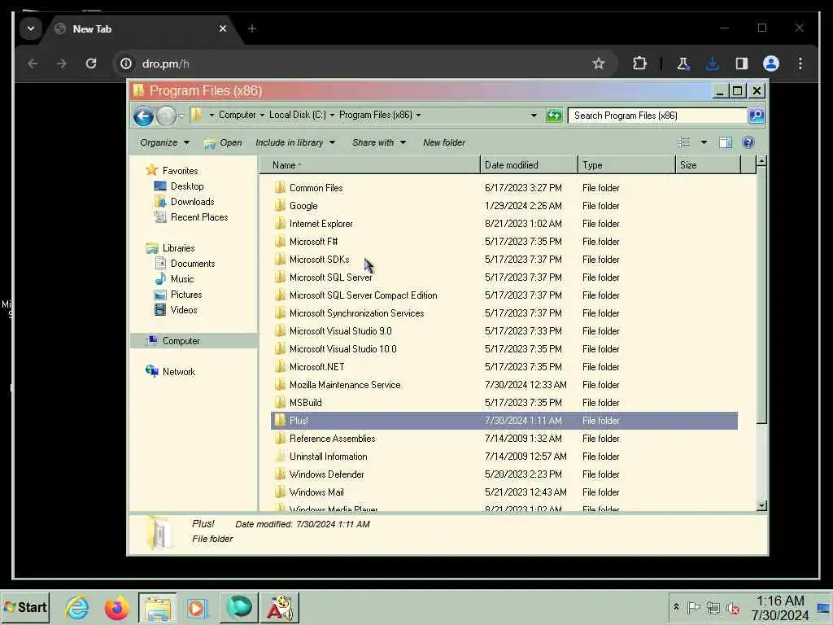Click New folder in the toolbar
The height and width of the screenshot is (625, 833).
444,142
